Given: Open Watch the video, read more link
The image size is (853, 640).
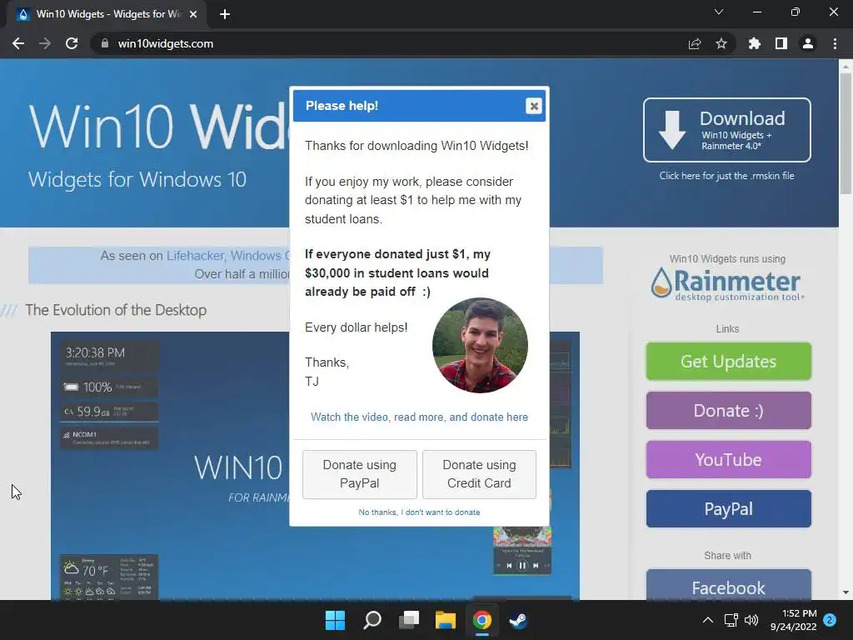Looking at the screenshot, I should pos(419,417).
